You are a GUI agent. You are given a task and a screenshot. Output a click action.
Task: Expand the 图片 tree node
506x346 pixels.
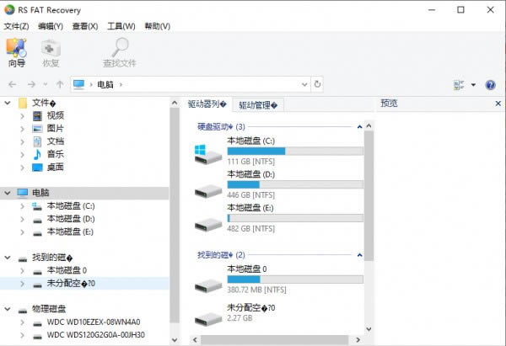click(22, 129)
